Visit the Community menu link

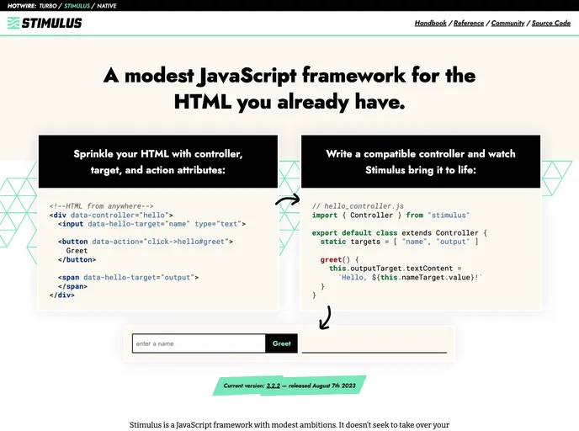507,23
